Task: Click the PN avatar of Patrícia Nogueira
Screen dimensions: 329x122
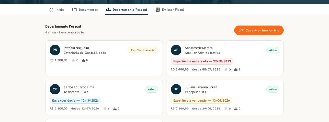Action: click(x=55, y=50)
